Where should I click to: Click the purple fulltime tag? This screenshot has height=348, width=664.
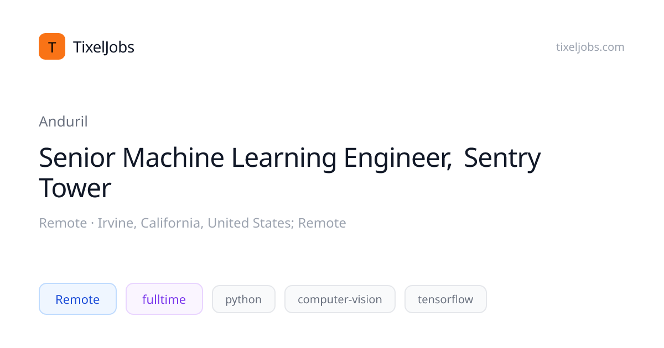coord(164,299)
